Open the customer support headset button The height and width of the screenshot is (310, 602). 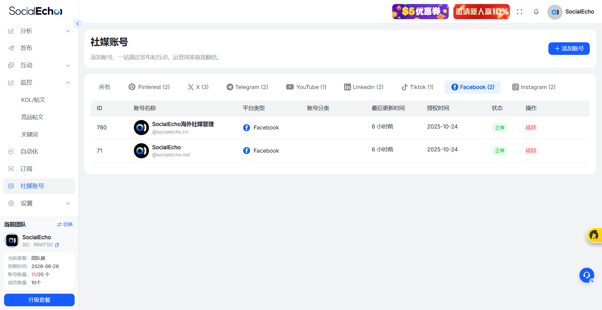(587, 275)
